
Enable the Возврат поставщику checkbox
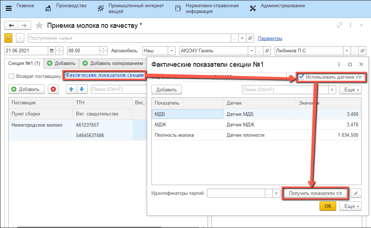click(12, 76)
